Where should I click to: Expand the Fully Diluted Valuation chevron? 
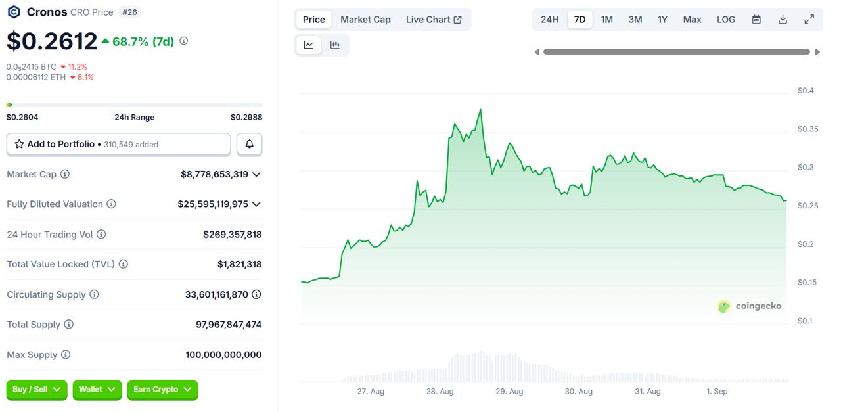tap(256, 204)
